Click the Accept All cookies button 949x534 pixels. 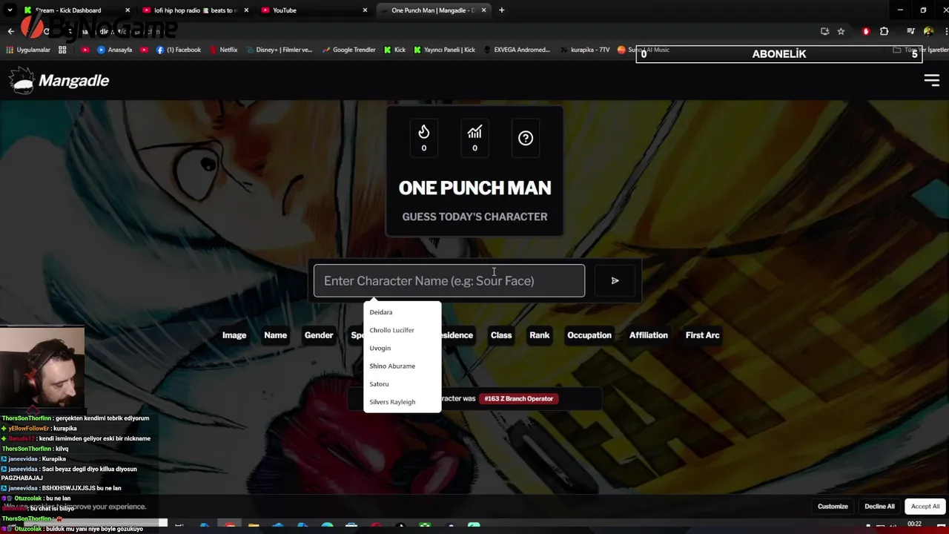pyautogui.click(x=925, y=506)
